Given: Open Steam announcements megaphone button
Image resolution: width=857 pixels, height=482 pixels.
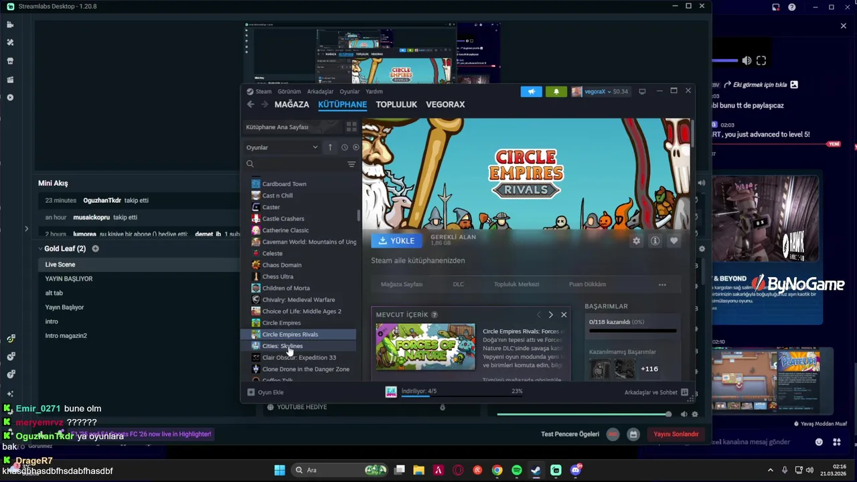Looking at the screenshot, I should pyautogui.click(x=531, y=92).
